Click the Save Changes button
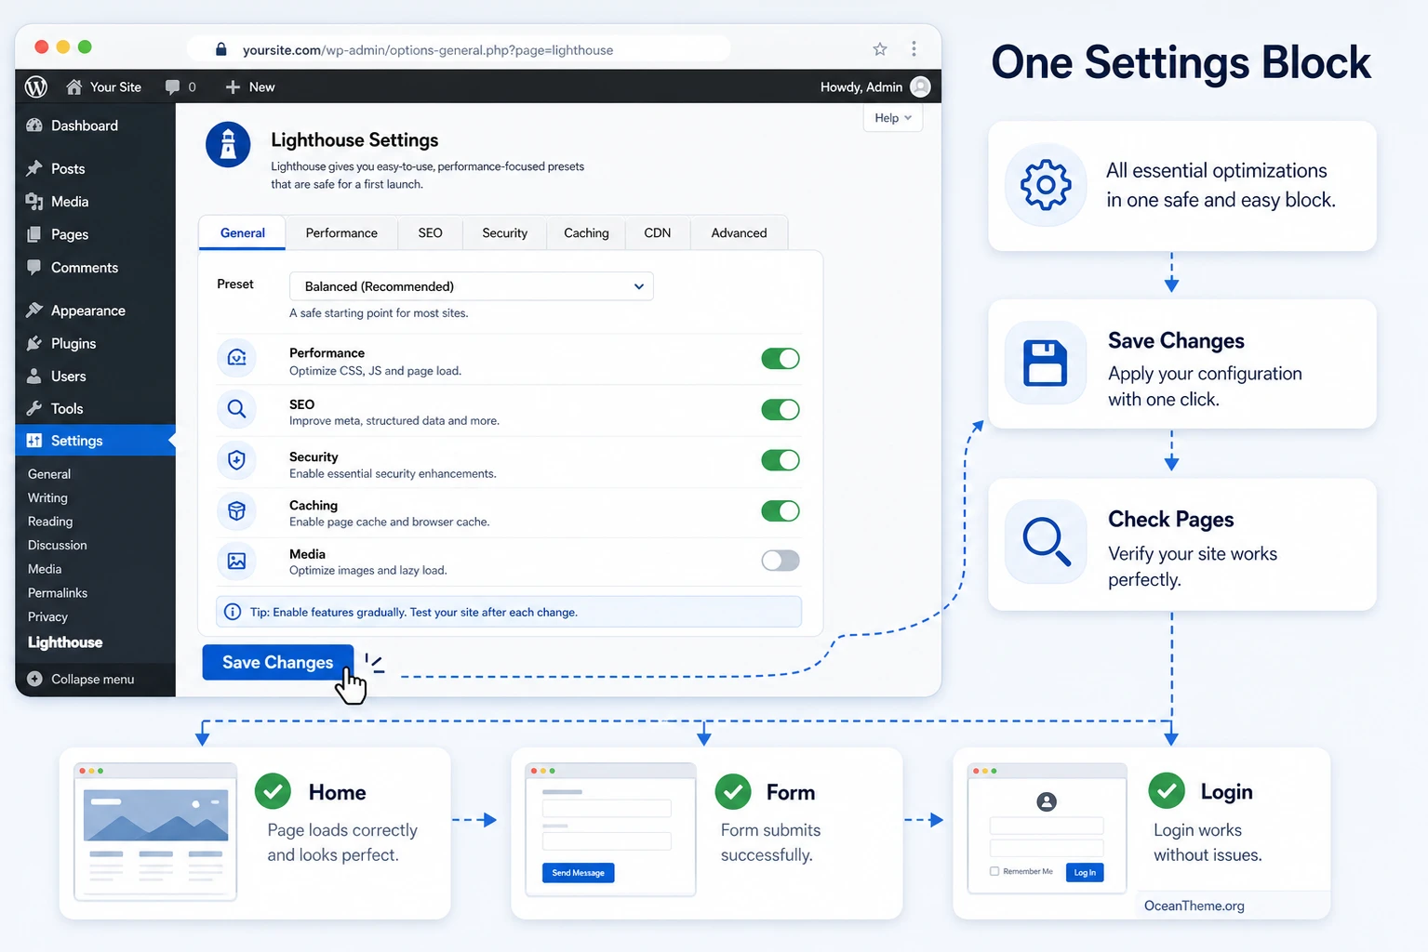The width and height of the screenshot is (1428, 952). pyautogui.click(x=278, y=662)
